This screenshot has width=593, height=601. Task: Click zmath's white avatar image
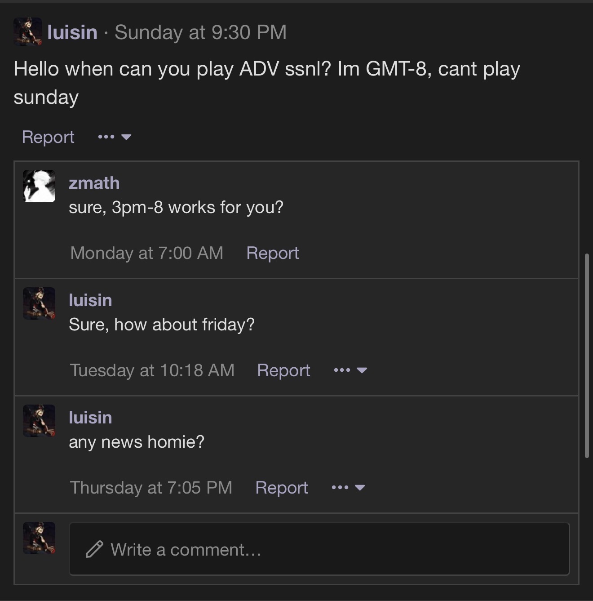pyautogui.click(x=39, y=186)
